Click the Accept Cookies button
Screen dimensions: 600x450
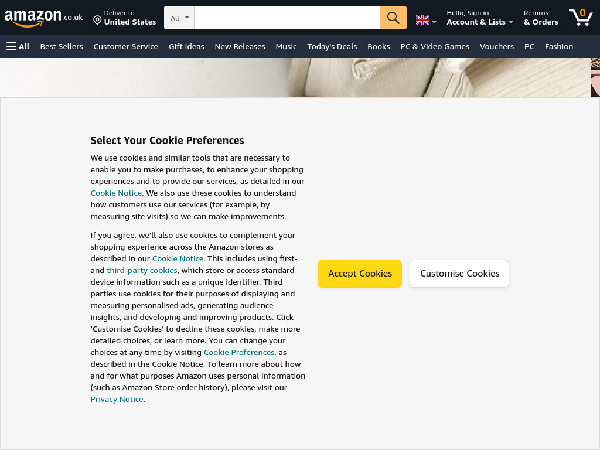point(360,274)
